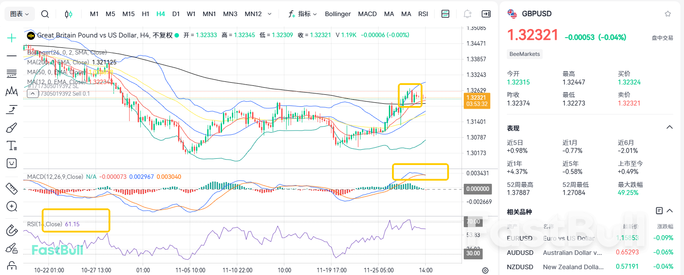Image resolution: width=684 pixels, height=275 pixels.
Task: Open the multi-chart layout selector
Action: [445, 14]
